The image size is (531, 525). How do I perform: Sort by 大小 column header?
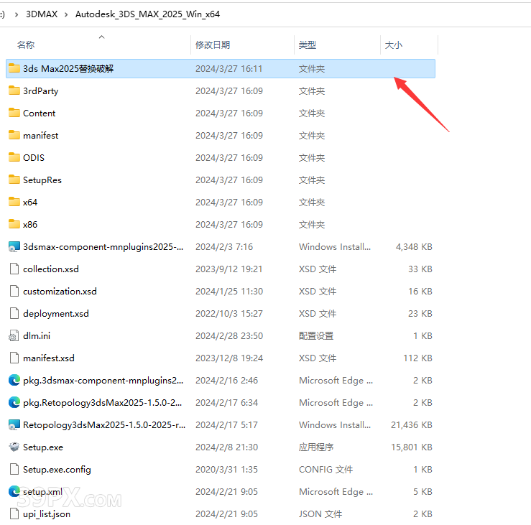coord(394,45)
